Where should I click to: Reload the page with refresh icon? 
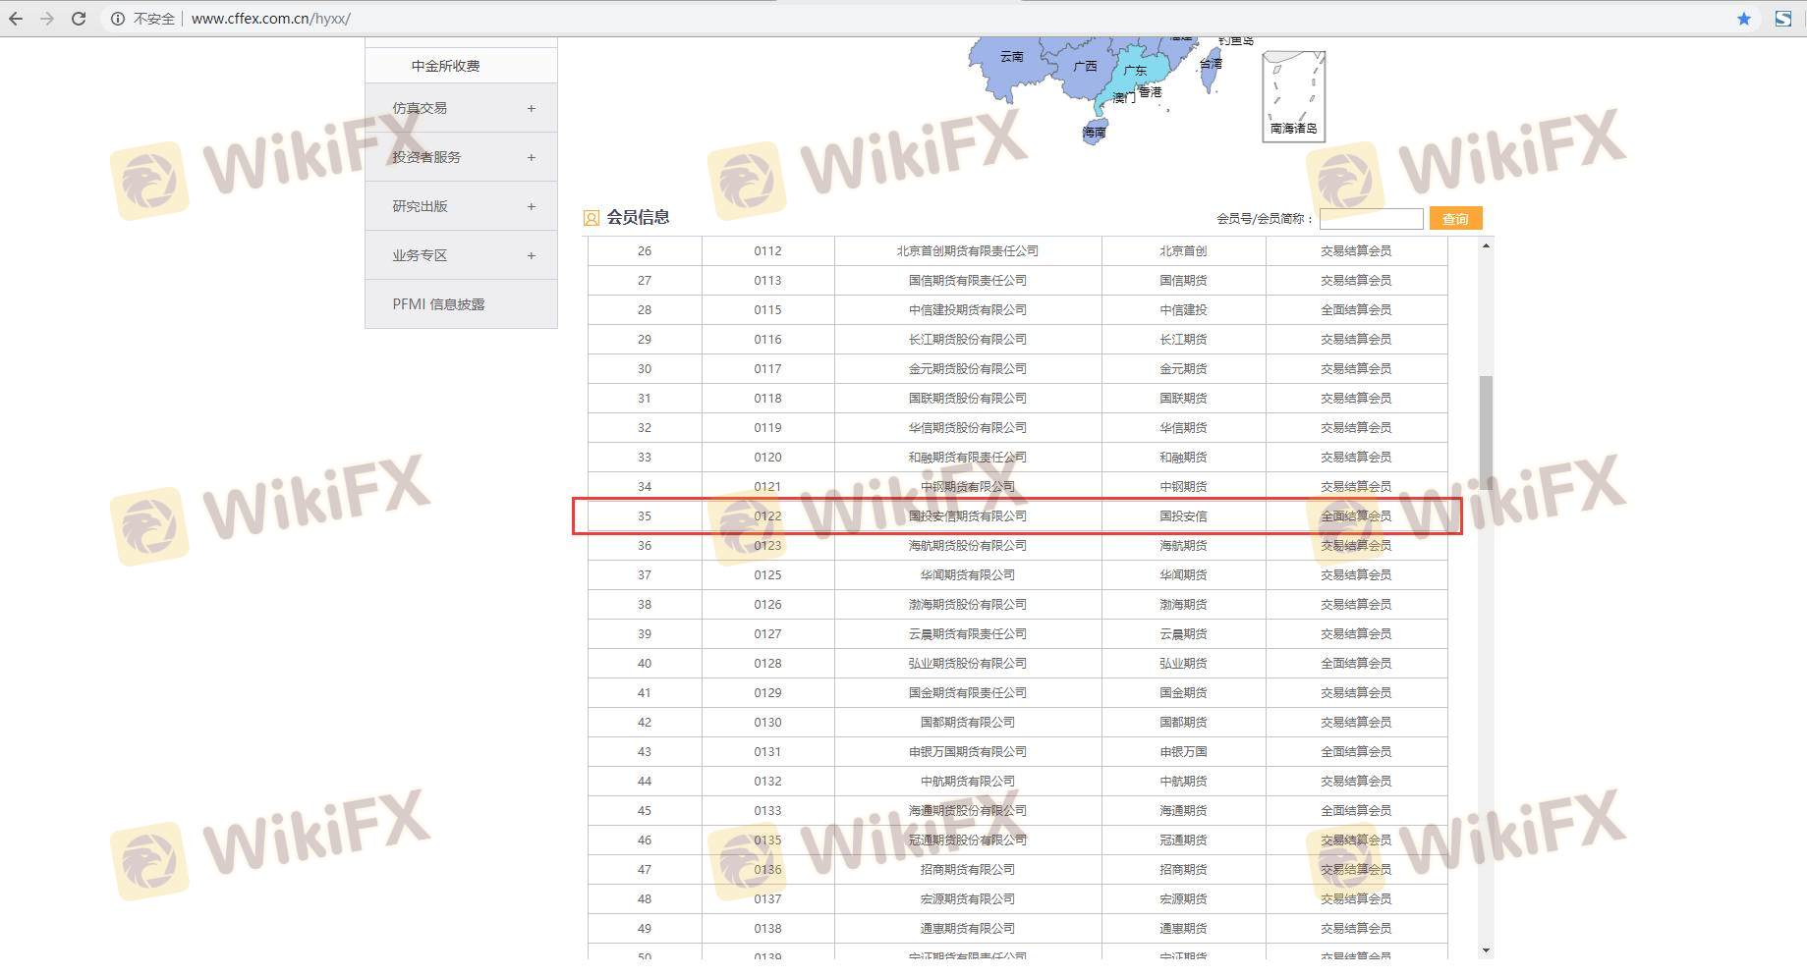(x=79, y=19)
